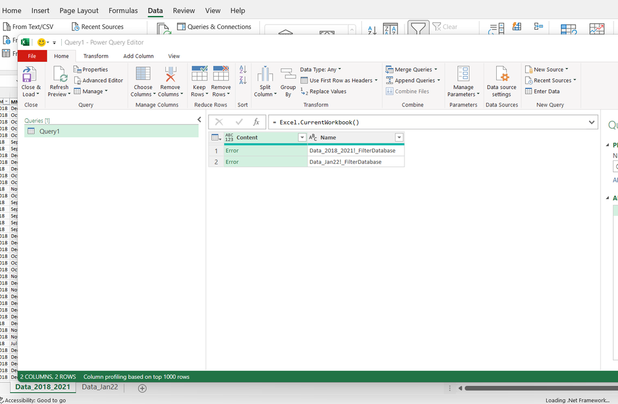The image size is (618, 404).
Task: Customize Quick Access Toolbar dropdown arrow
Action: pos(54,43)
